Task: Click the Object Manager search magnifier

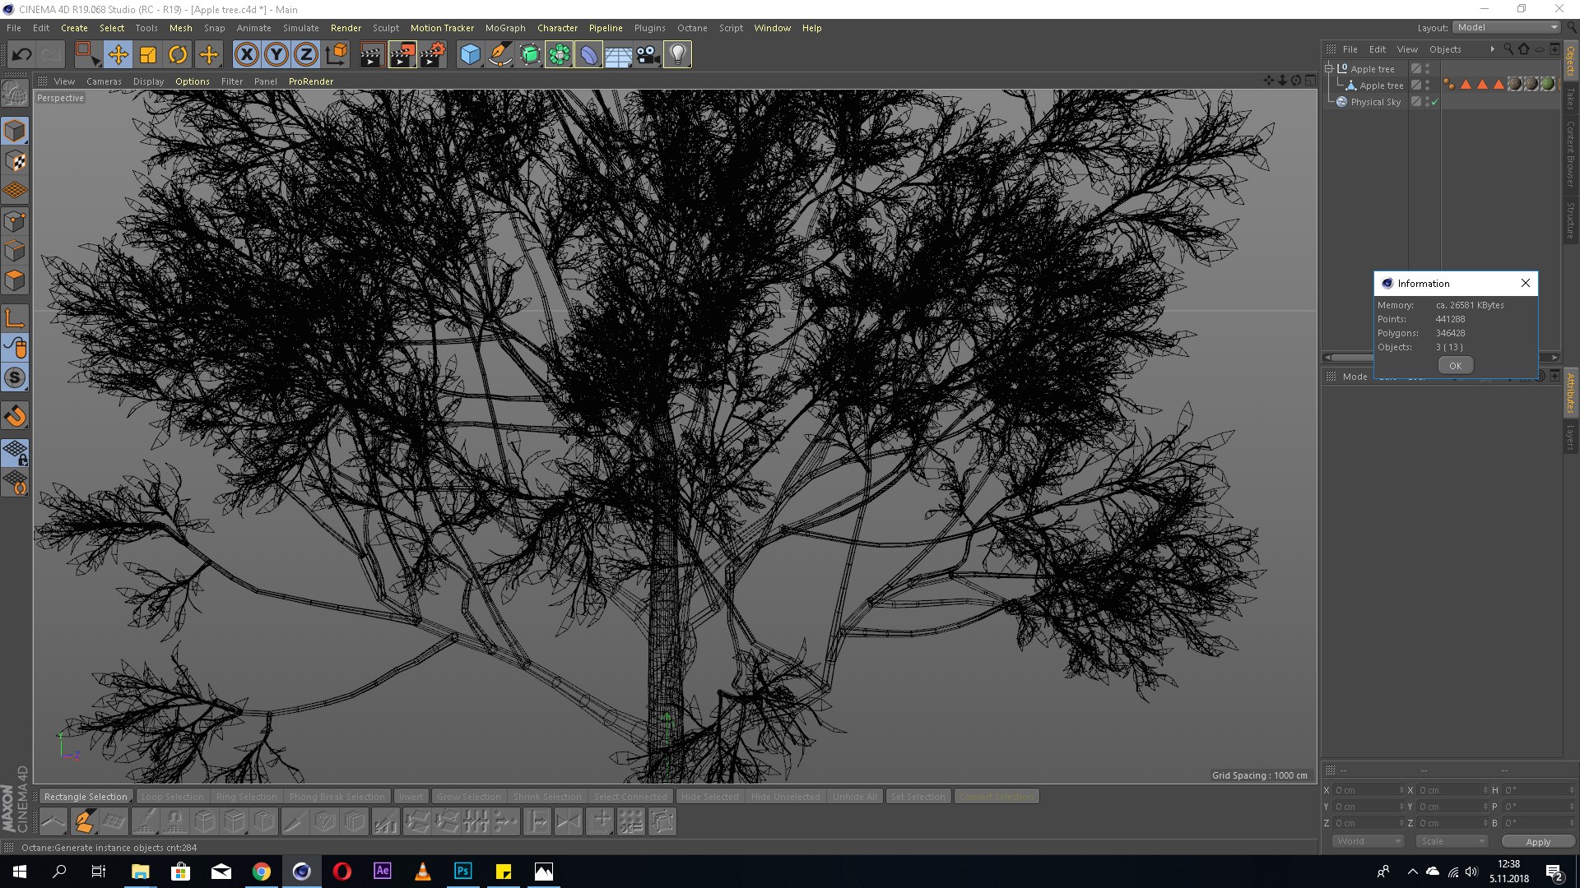Action: tap(1508, 49)
